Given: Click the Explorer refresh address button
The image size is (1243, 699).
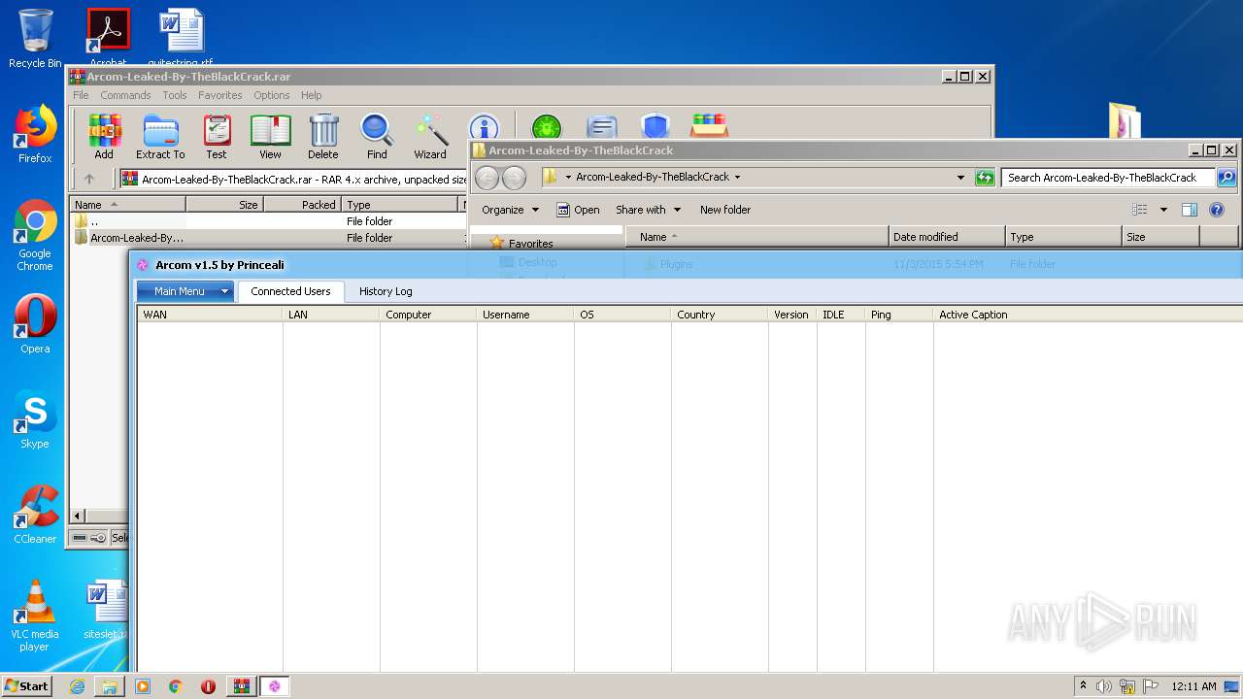Looking at the screenshot, I should pyautogui.click(x=985, y=178).
